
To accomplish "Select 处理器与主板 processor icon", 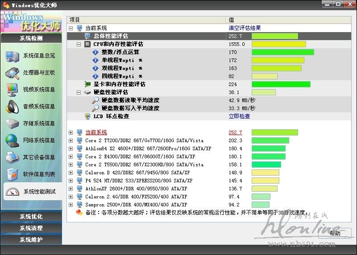I will point(12,73).
